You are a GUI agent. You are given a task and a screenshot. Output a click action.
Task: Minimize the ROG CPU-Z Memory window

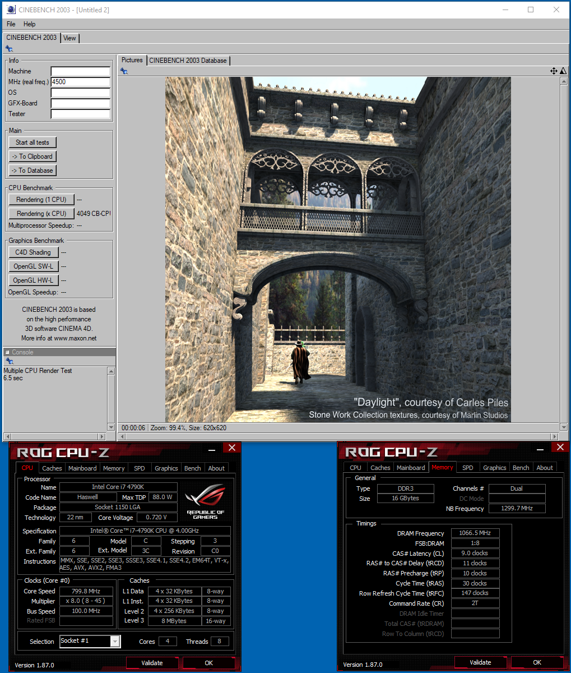[540, 449]
